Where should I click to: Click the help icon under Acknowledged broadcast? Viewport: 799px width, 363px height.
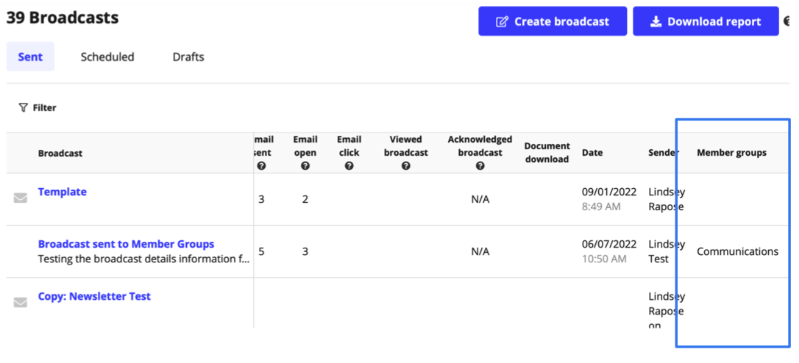480,166
